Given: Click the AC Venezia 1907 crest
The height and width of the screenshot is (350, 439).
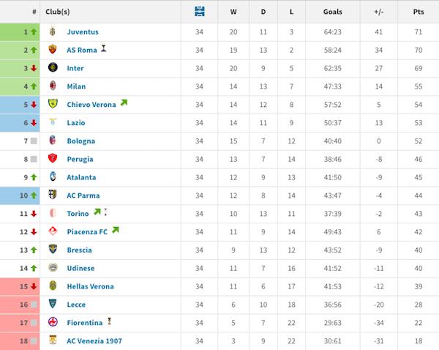Looking at the screenshot, I should (x=53, y=340).
